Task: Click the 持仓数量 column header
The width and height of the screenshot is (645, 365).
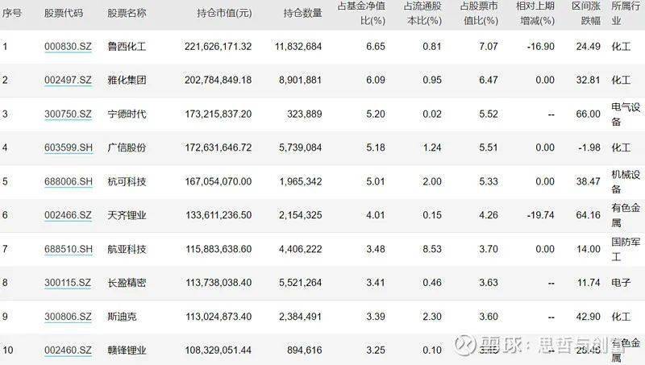Action: pos(302,14)
